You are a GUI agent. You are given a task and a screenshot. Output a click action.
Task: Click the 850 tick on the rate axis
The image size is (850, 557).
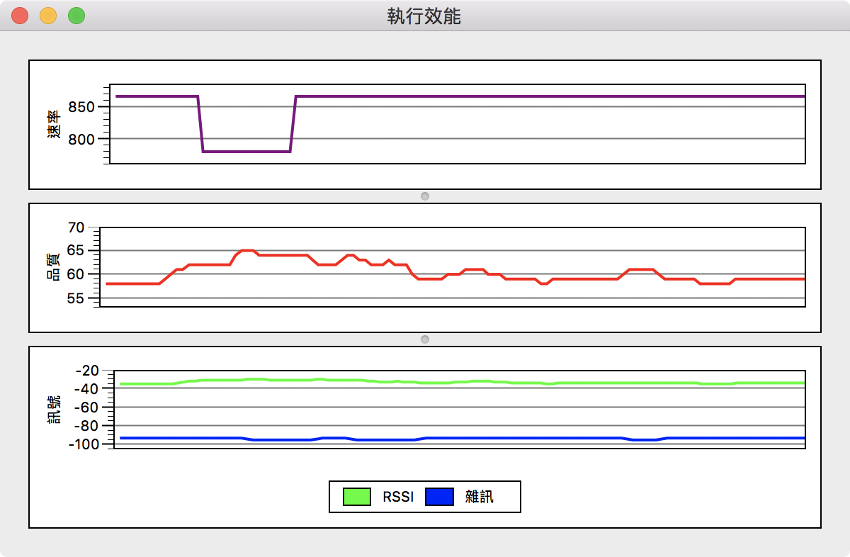(82, 107)
